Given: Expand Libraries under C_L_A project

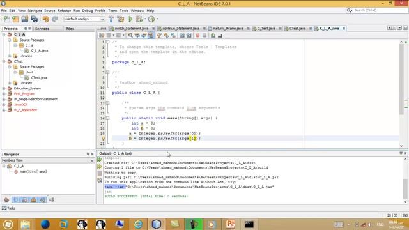Looking at the screenshot, I should pyautogui.click(x=10, y=56).
